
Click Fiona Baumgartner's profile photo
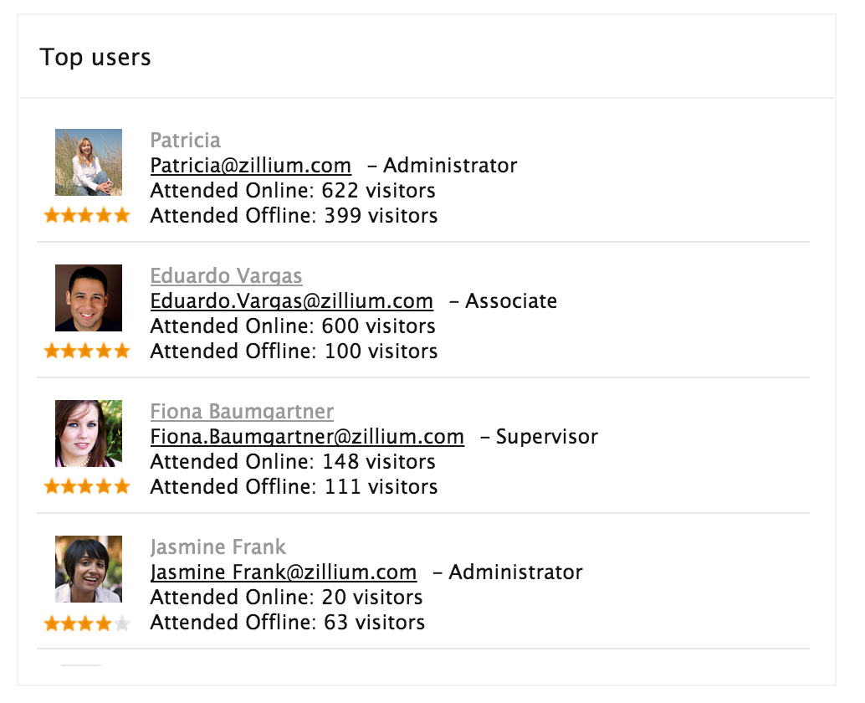tap(89, 434)
